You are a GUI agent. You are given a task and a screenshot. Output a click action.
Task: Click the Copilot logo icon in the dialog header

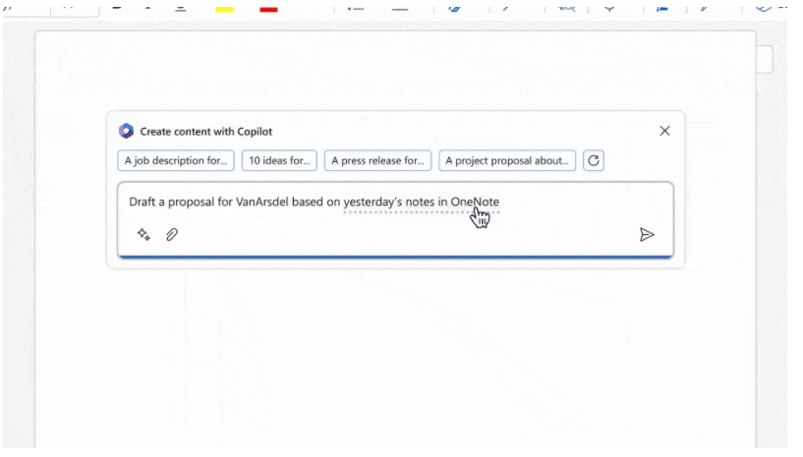tap(126, 131)
